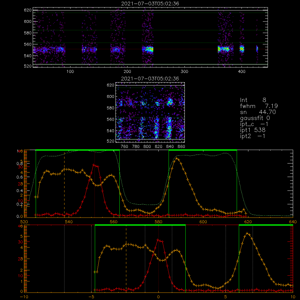Click the 'ipt1 538' parameter line
The width and height of the screenshot is (300, 300).
(x=253, y=130)
